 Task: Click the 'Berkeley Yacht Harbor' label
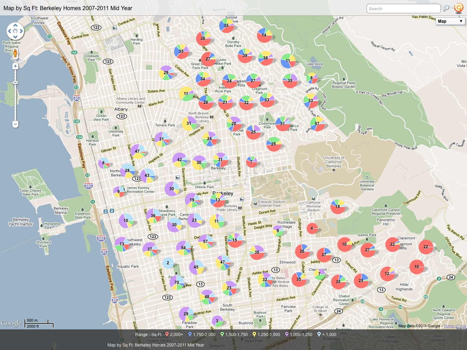pos(21,222)
